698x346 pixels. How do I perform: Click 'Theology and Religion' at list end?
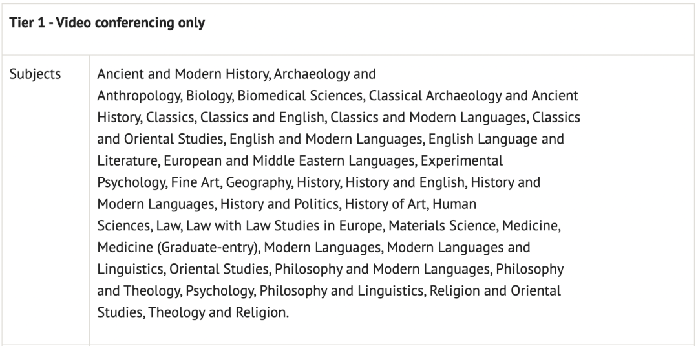point(218,313)
